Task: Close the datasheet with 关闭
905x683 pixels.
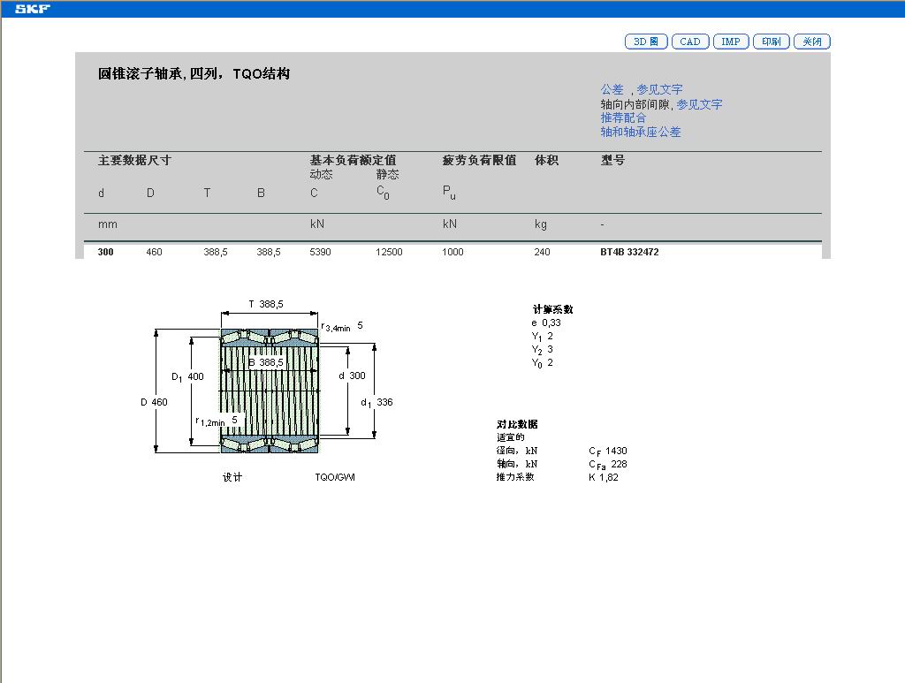Action: (x=810, y=41)
